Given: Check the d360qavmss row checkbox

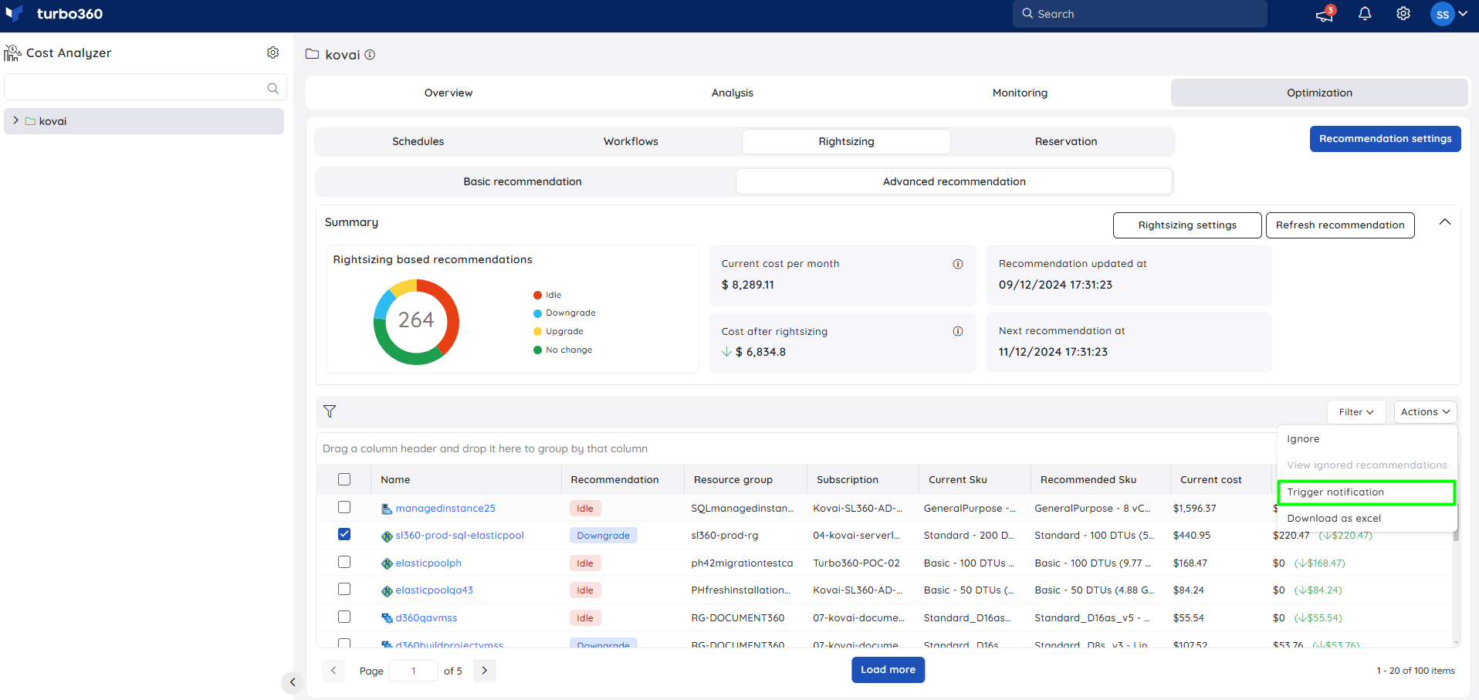Looking at the screenshot, I should coord(344,617).
